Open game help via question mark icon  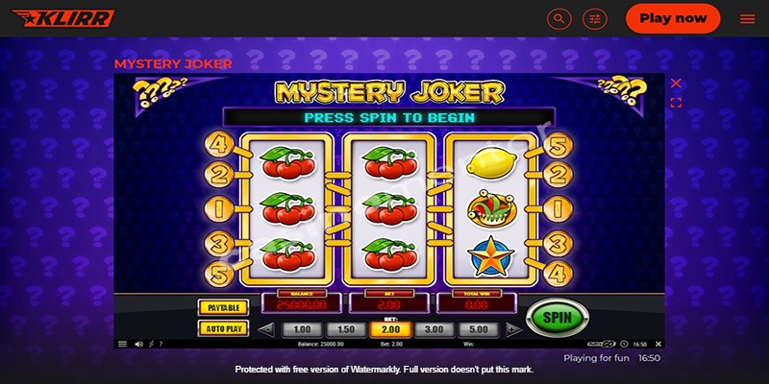click(161, 344)
